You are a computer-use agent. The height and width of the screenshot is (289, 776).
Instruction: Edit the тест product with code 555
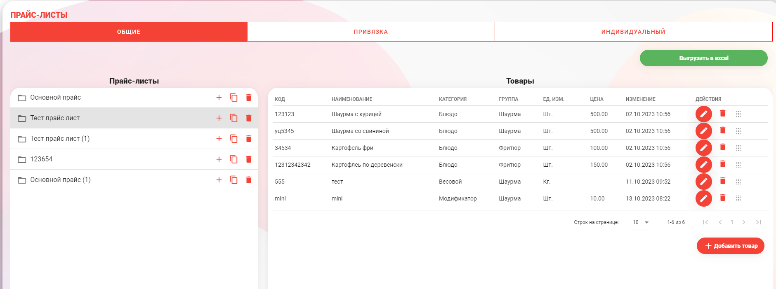coord(704,182)
